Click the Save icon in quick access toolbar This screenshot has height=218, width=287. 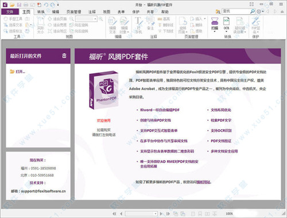coord(19,5)
